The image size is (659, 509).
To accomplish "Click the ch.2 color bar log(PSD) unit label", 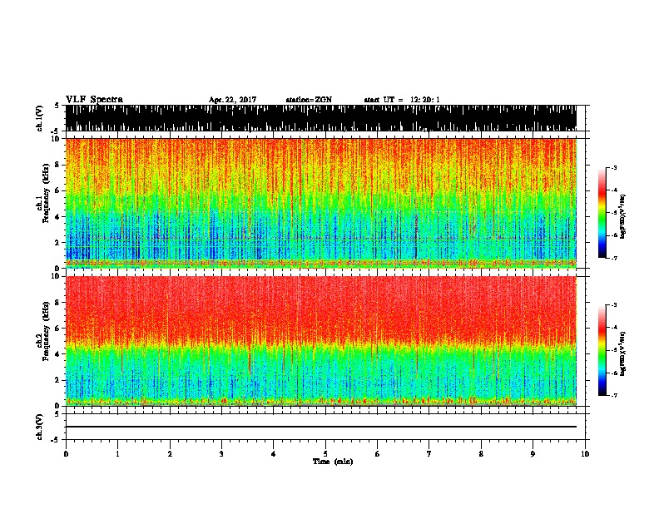I will pyautogui.click(x=623, y=354).
